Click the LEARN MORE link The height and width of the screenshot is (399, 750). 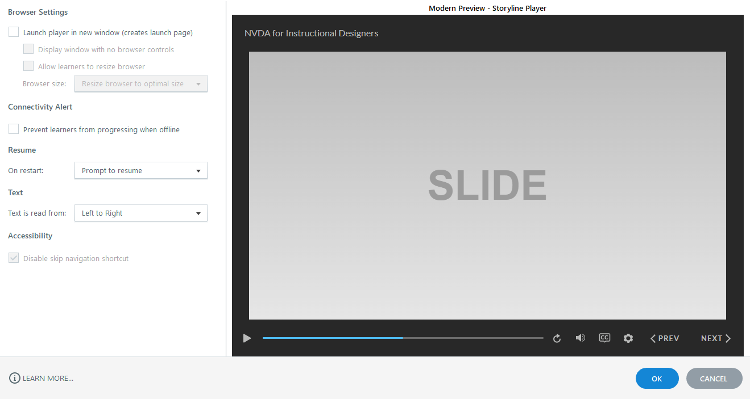[48, 378]
